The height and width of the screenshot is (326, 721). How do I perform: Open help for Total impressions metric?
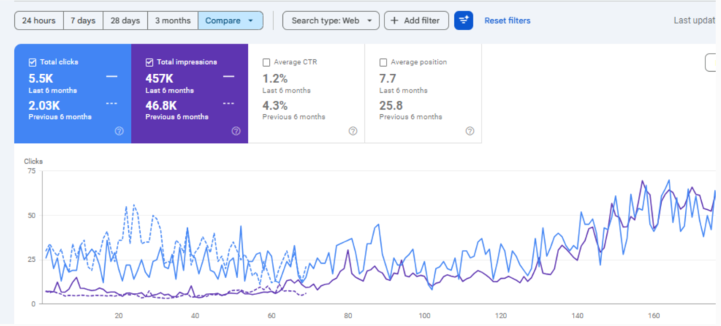click(236, 131)
